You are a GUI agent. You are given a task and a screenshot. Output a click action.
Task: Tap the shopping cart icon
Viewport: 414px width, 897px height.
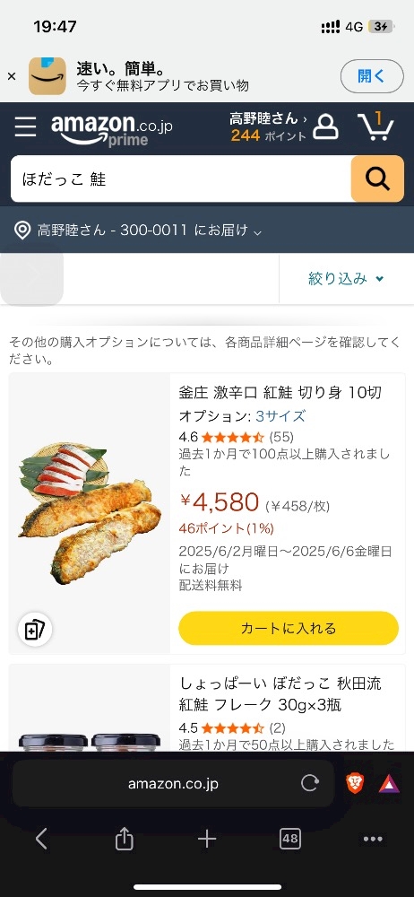click(x=375, y=126)
